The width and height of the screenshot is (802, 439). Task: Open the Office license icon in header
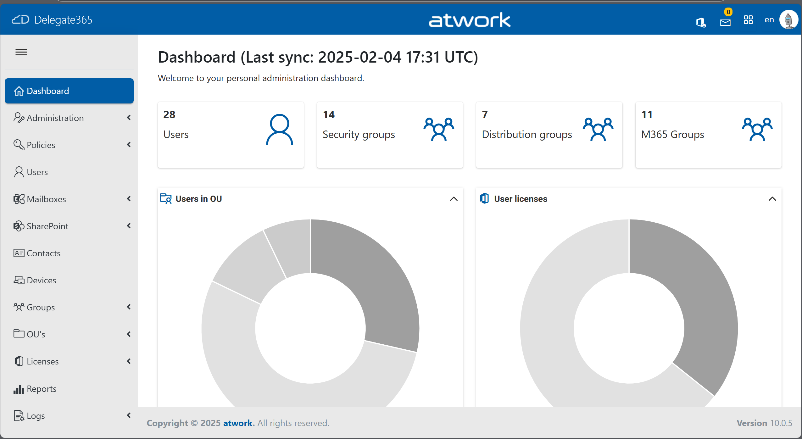pos(701,22)
